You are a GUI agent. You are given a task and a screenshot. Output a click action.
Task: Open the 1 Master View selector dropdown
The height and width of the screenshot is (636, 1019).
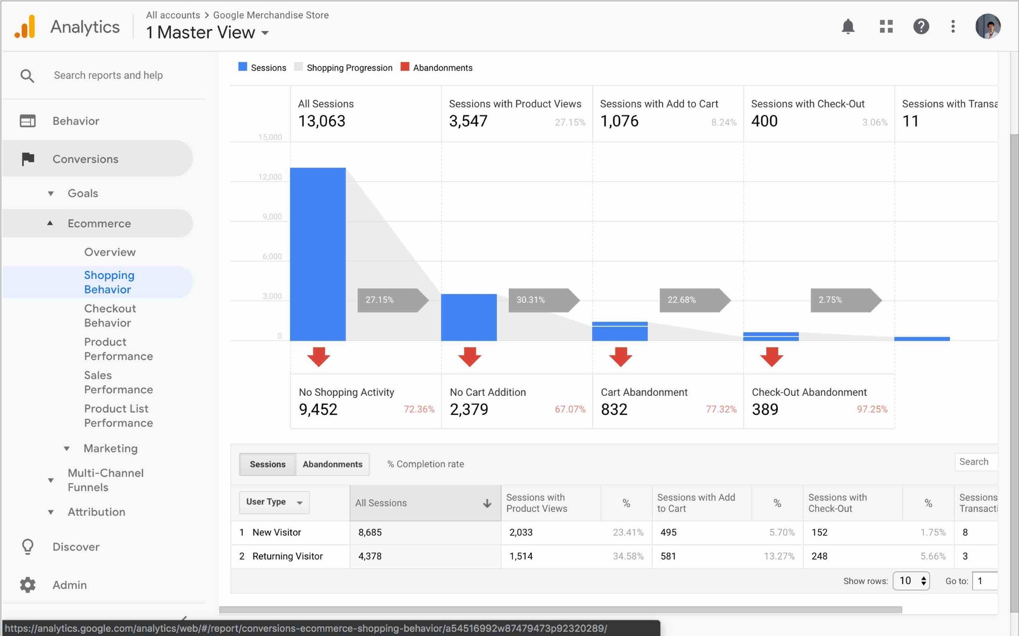point(207,33)
